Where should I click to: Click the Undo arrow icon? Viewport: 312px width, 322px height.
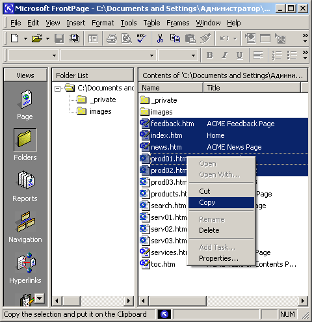click(x=224, y=38)
